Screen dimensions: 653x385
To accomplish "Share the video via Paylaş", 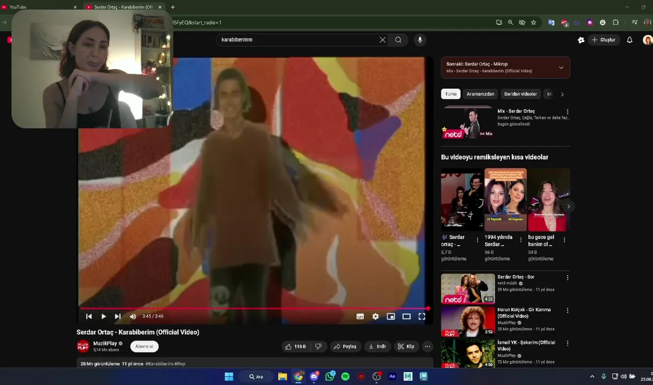I will coord(345,346).
